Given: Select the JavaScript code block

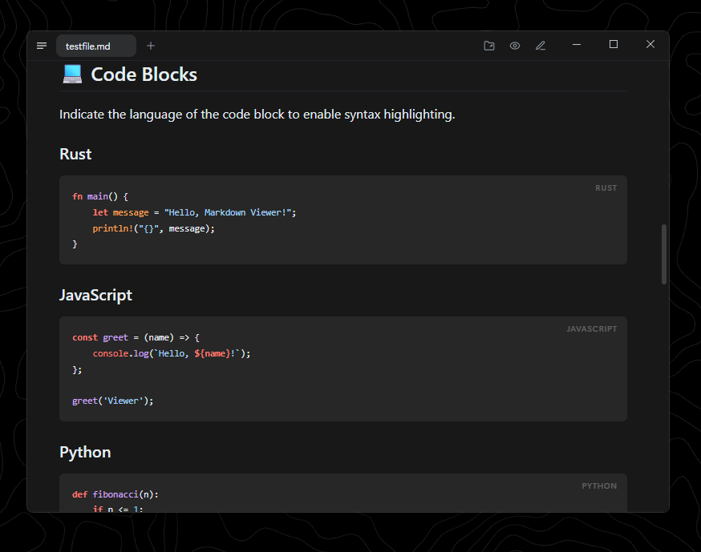Looking at the screenshot, I should coord(342,369).
